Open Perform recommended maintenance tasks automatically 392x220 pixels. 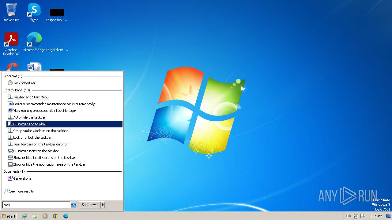pyautogui.click(x=64, y=104)
